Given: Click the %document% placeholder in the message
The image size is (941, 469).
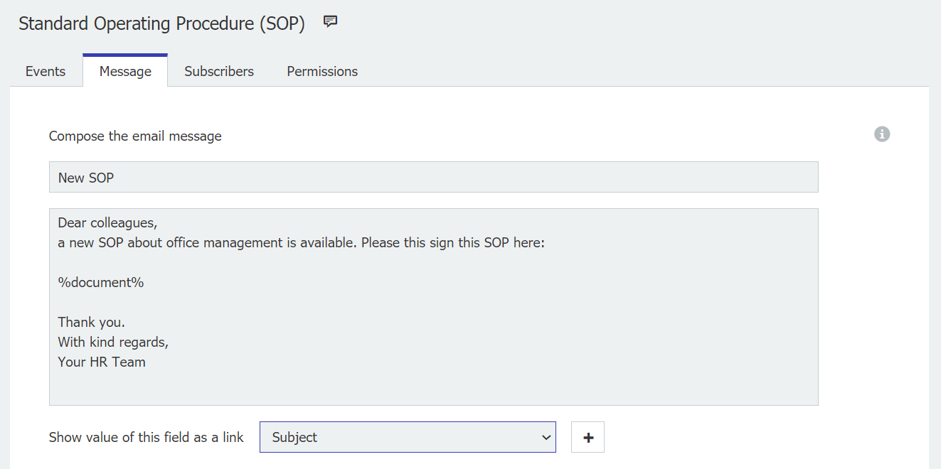Looking at the screenshot, I should click(100, 282).
